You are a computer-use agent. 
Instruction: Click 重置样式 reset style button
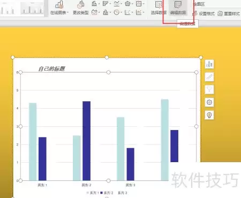229,13
